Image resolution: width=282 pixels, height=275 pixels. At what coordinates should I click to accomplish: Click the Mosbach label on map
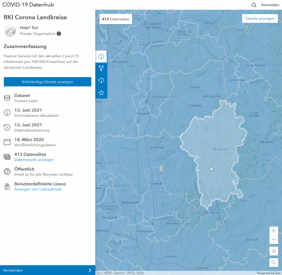252,239
